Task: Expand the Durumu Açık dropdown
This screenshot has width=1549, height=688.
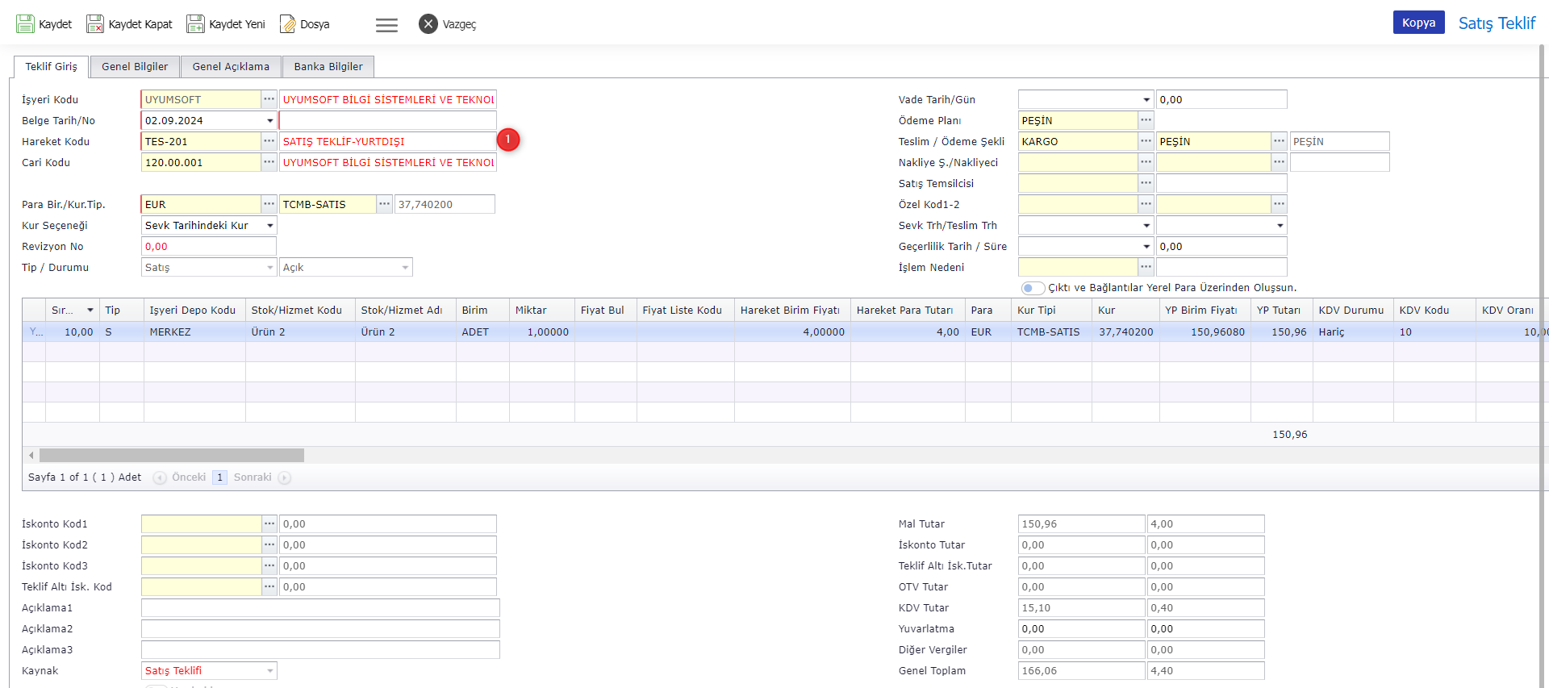Action: pos(405,268)
